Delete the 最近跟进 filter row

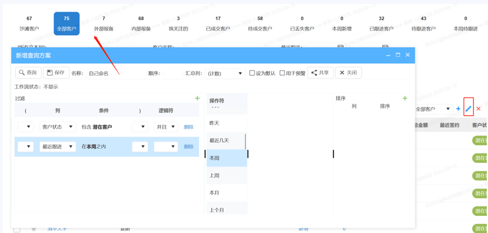[189, 146]
